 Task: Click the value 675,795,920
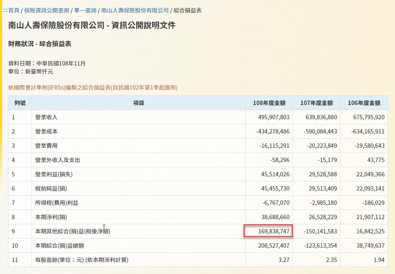369,117
